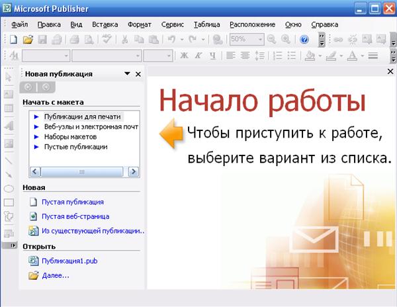Click the layout list right scroll arrow
The width and height of the screenshot is (397, 307).
pos(134,171)
